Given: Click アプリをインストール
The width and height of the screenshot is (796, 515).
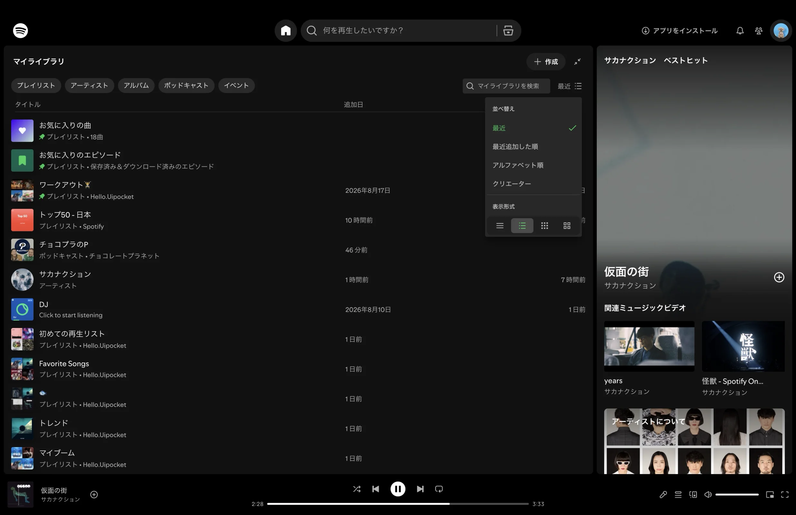Looking at the screenshot, I should click(x=680, y=31).
